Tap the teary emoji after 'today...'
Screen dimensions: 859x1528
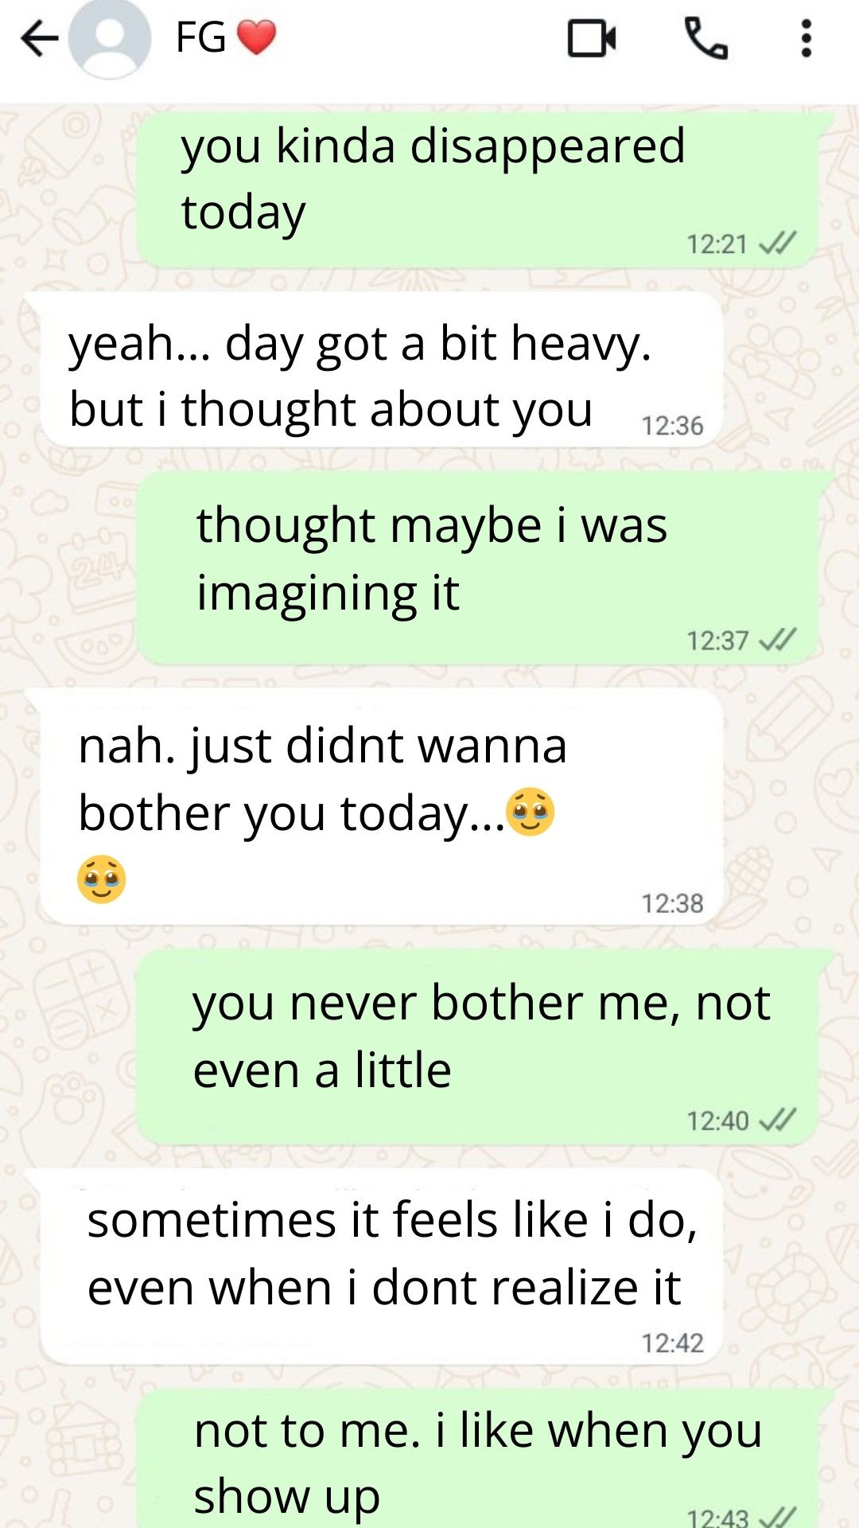[x=531, y=812]
